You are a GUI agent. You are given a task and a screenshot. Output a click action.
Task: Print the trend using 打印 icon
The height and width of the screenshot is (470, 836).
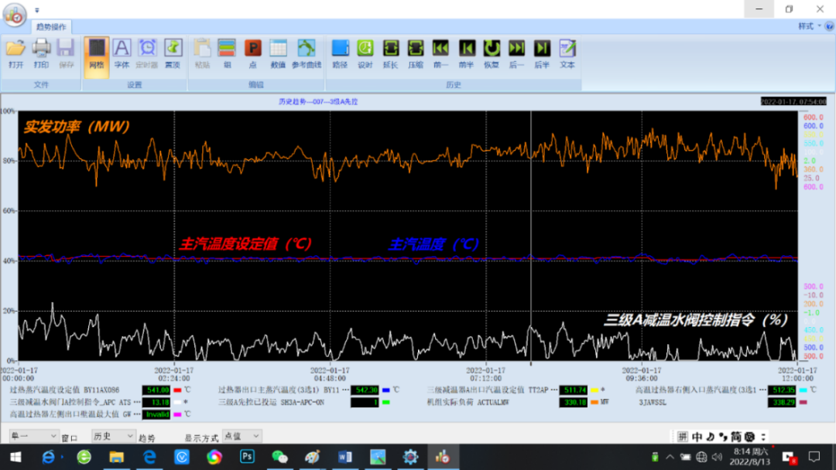(41, 53)
